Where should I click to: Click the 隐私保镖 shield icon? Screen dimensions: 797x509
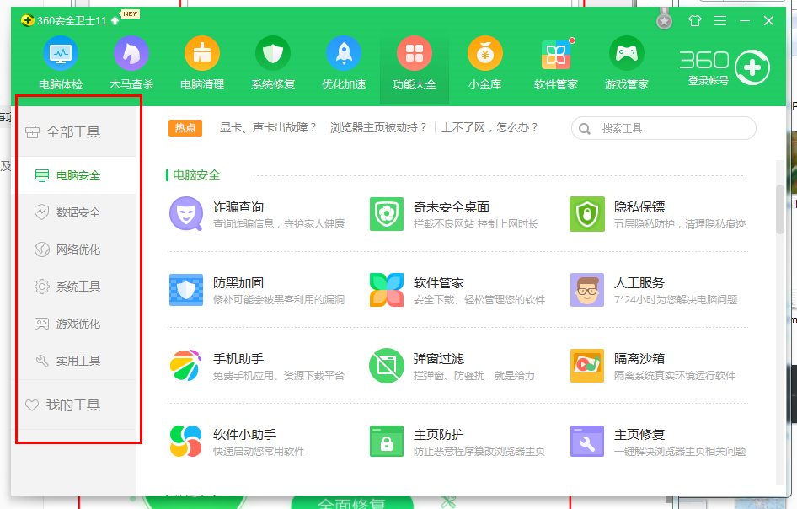coord(587,215)
